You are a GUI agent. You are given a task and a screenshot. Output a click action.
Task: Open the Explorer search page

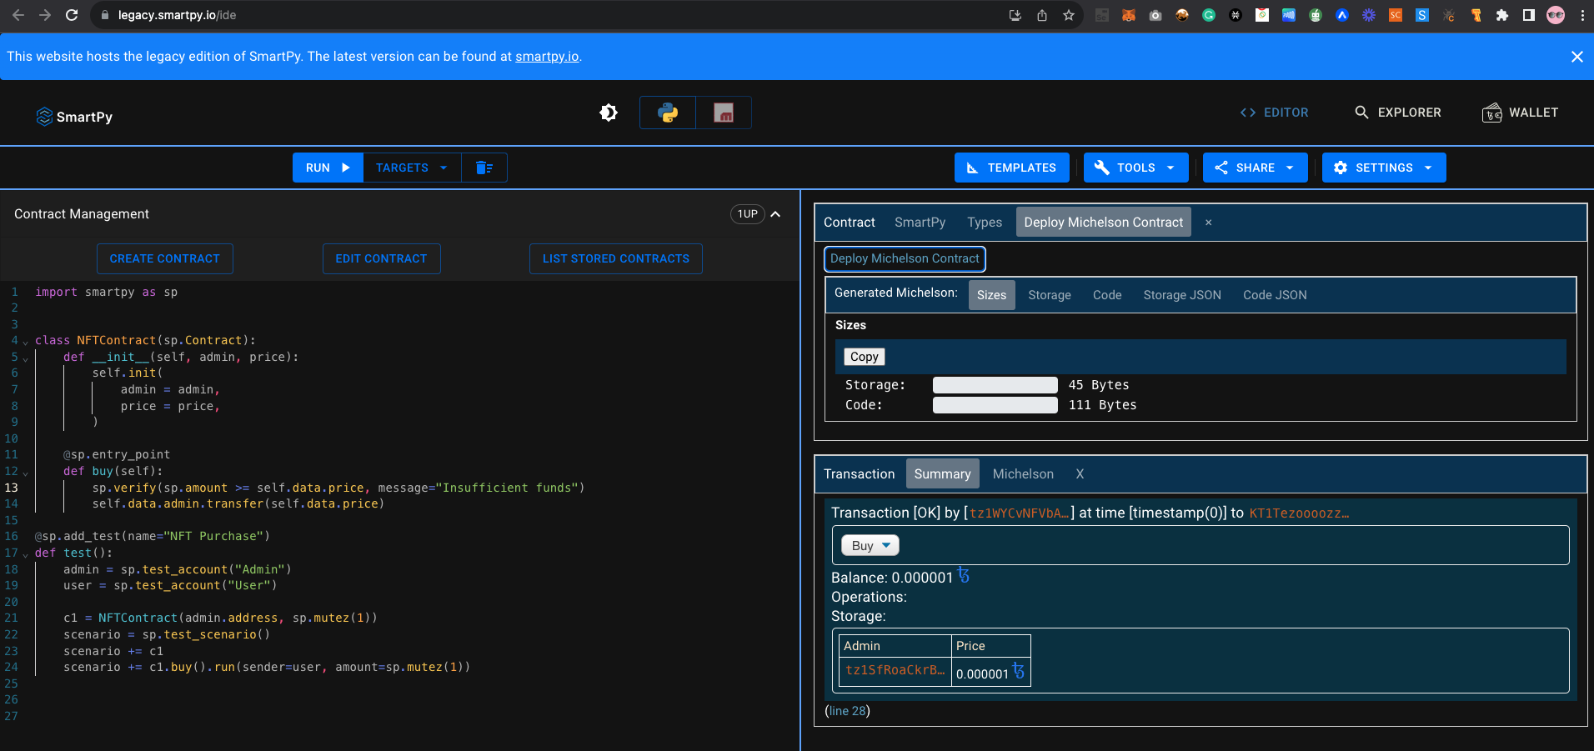1398,113
